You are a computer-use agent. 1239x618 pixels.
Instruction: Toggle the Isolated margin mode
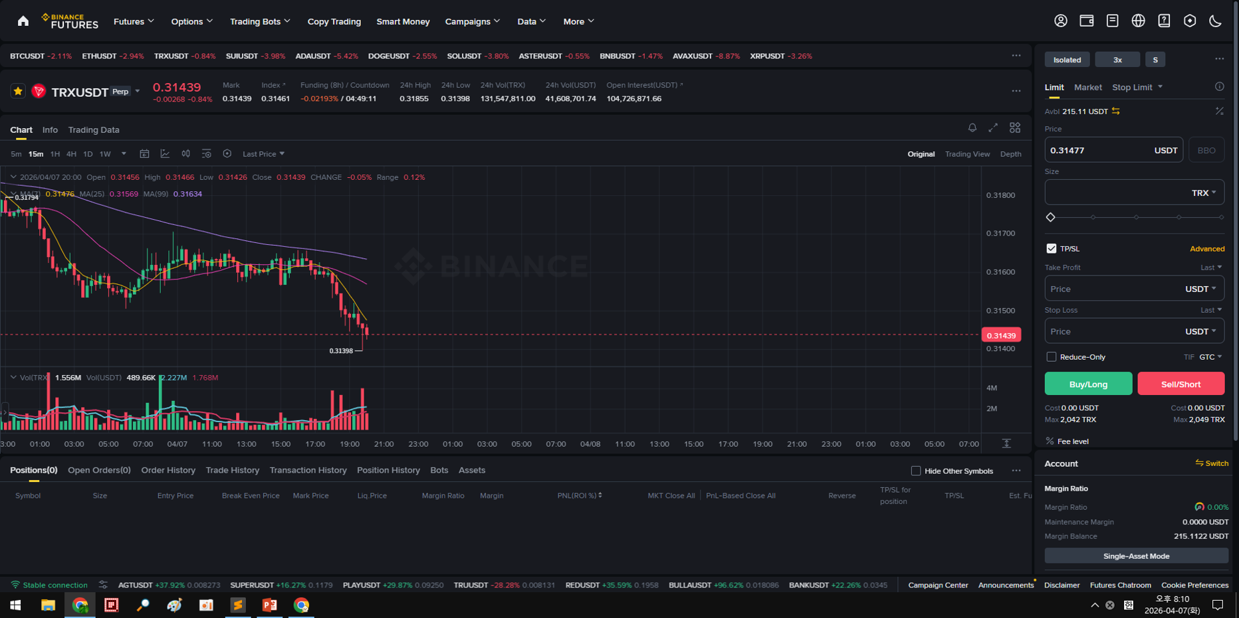tap(1067, 60)
